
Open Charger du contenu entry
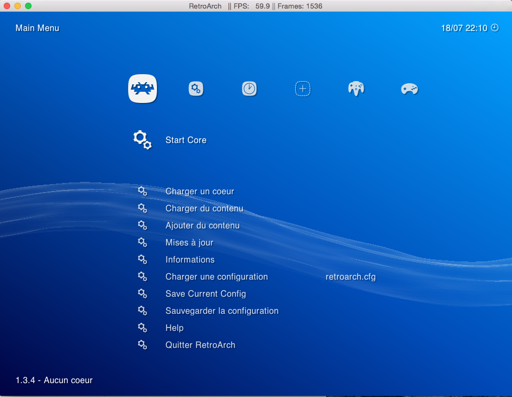(204, 208)
